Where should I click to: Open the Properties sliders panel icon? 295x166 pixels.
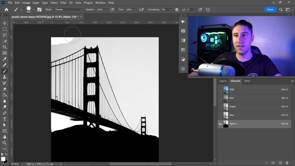tap(183, 69)
